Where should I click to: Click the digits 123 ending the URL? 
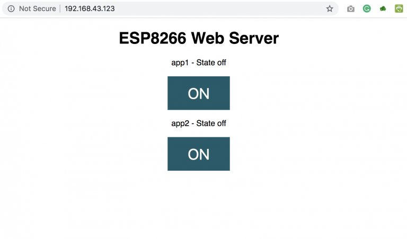(x=109, y=9)
